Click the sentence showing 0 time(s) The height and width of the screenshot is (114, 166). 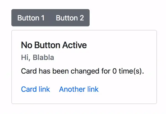82,71
